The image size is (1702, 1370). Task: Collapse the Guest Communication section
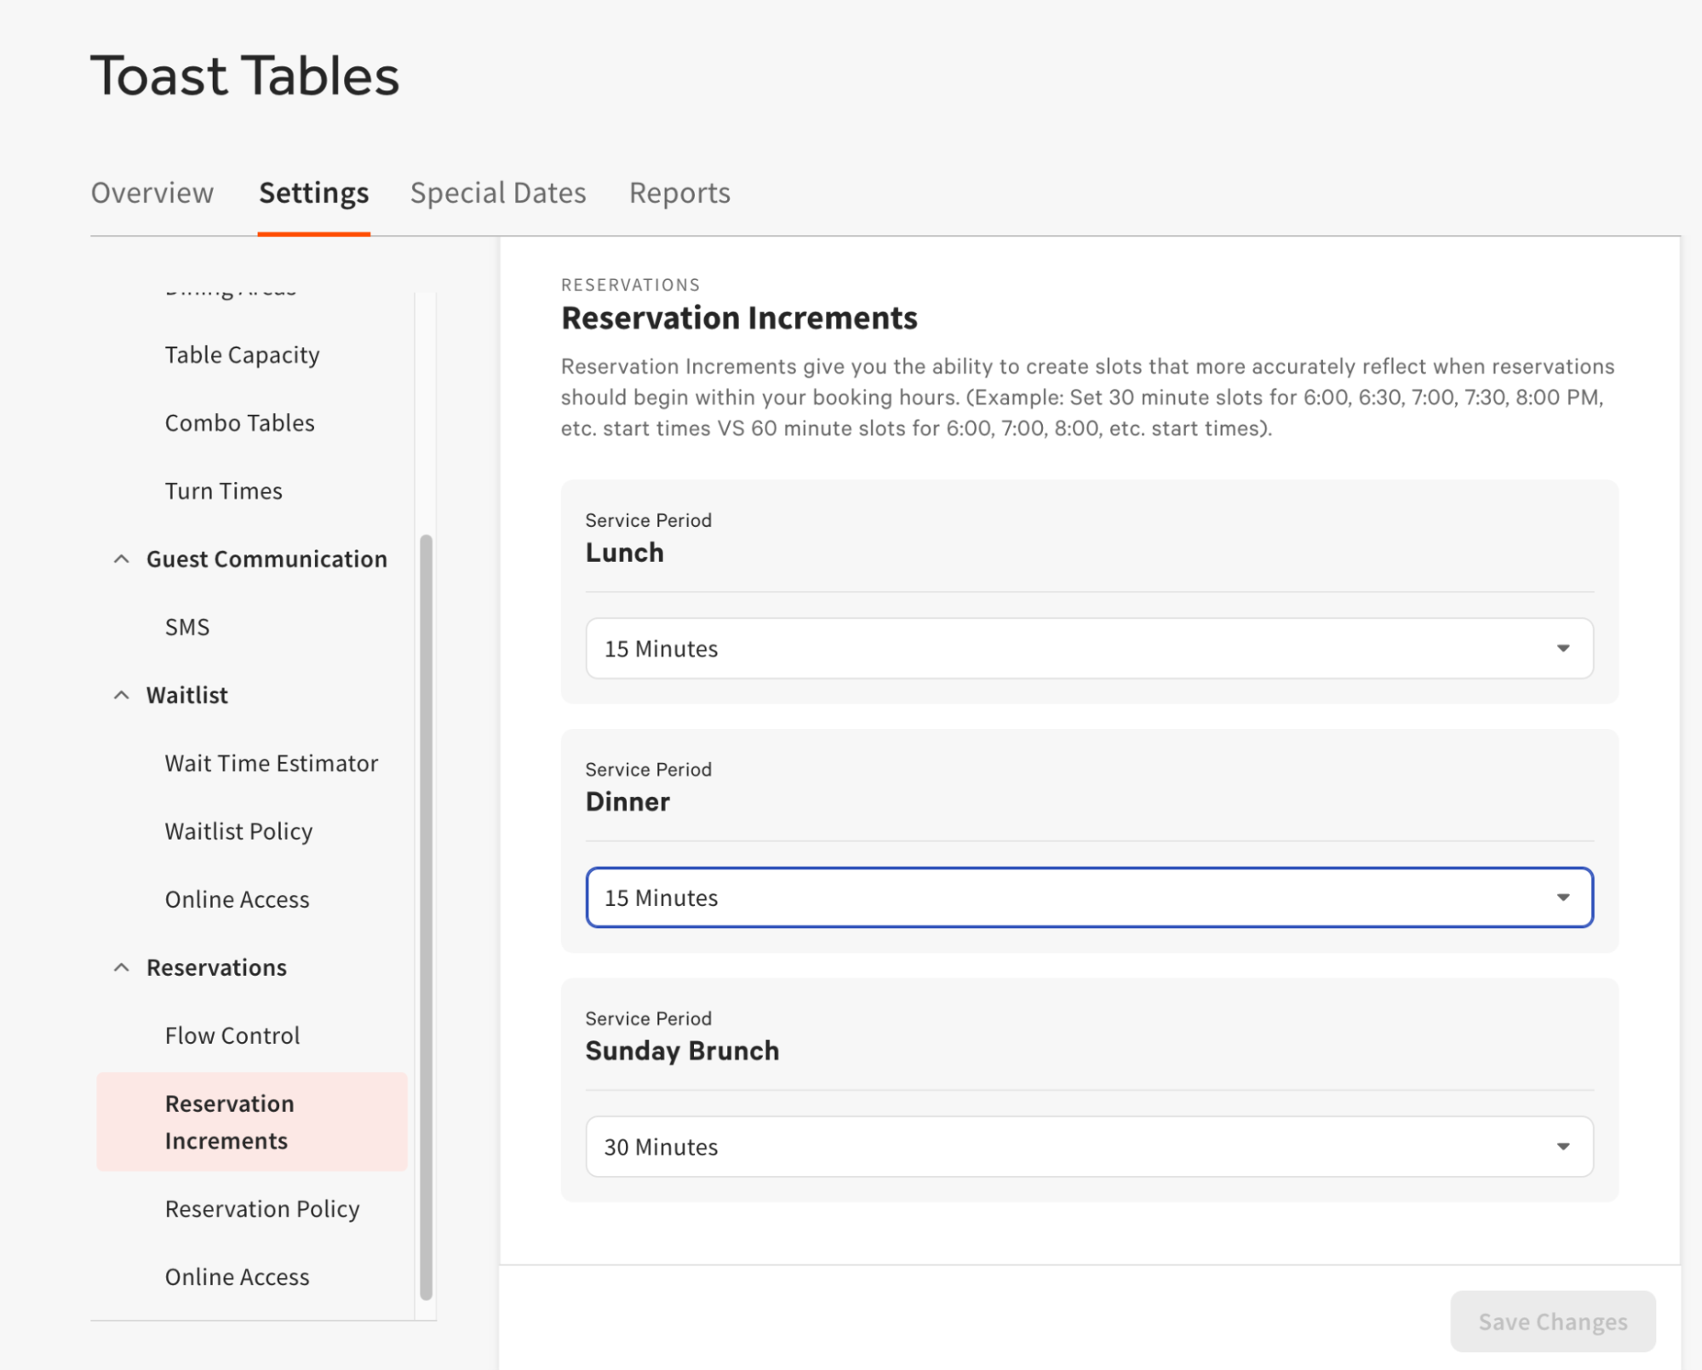(122, 559)
